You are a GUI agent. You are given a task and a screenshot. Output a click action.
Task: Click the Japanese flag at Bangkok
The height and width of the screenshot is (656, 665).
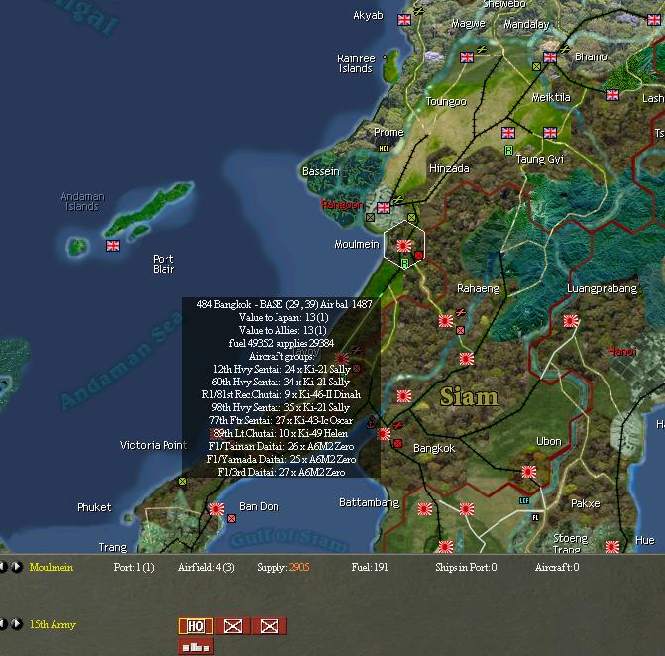(x=385, y=434)
